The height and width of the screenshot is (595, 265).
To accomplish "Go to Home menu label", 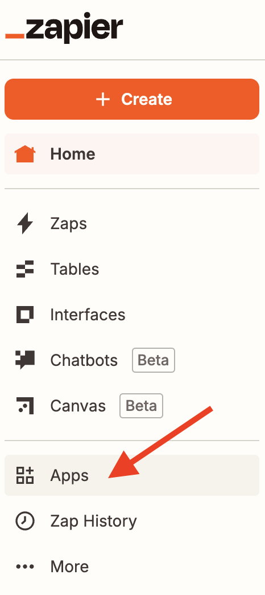I will (73, 154).
